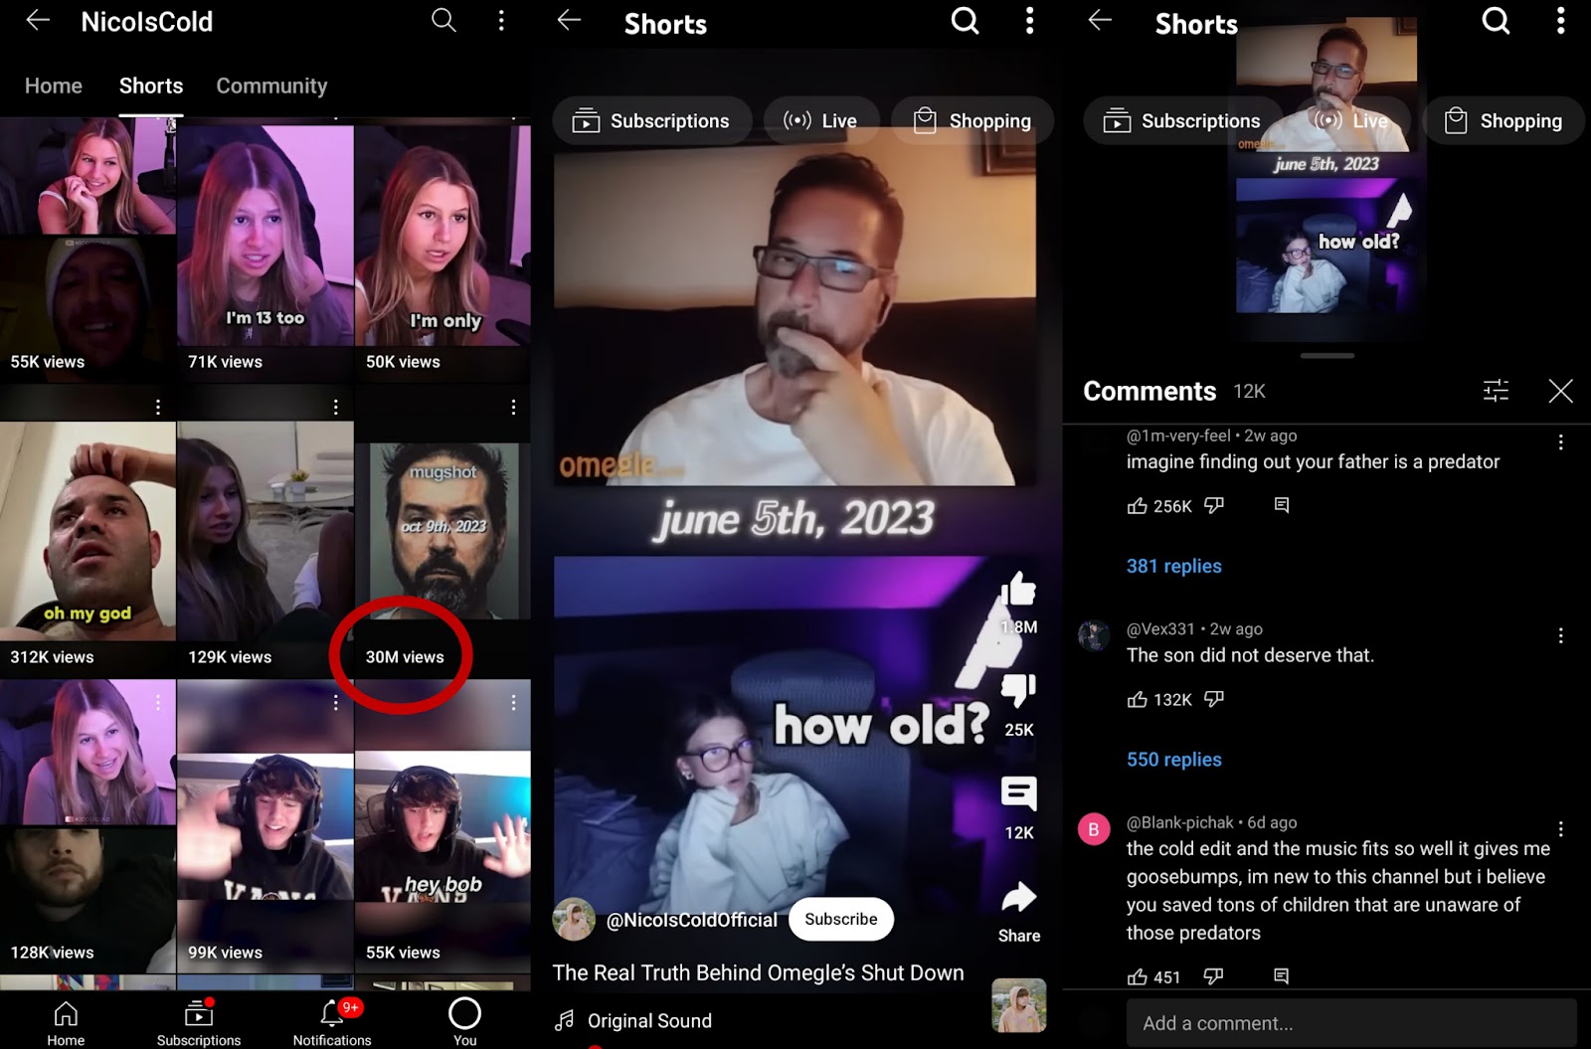Open options for the 129K views short
Image resolution: width=1591 pixels, height=1049 pixels.
pos(335,407)
